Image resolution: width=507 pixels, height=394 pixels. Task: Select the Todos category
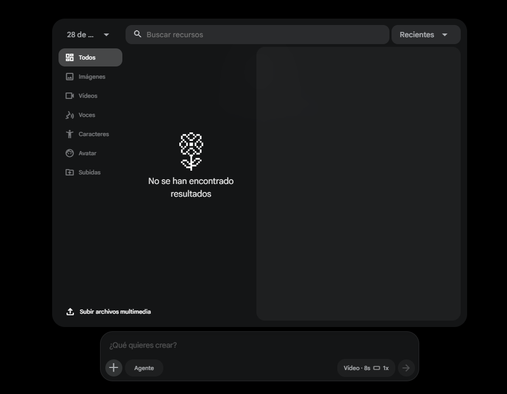tap(90, 57)
